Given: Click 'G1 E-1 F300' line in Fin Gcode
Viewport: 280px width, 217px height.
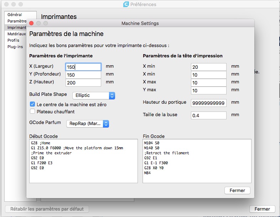Looking at the screenshot, I should (156, 163).
